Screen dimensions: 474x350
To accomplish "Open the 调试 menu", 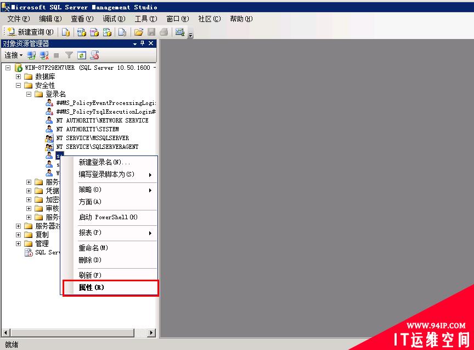I will [114, 19].
